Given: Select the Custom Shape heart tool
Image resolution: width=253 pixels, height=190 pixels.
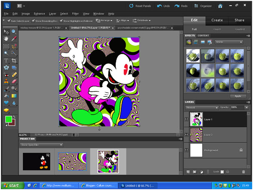Looking at the screenshot, I should 6,103.
